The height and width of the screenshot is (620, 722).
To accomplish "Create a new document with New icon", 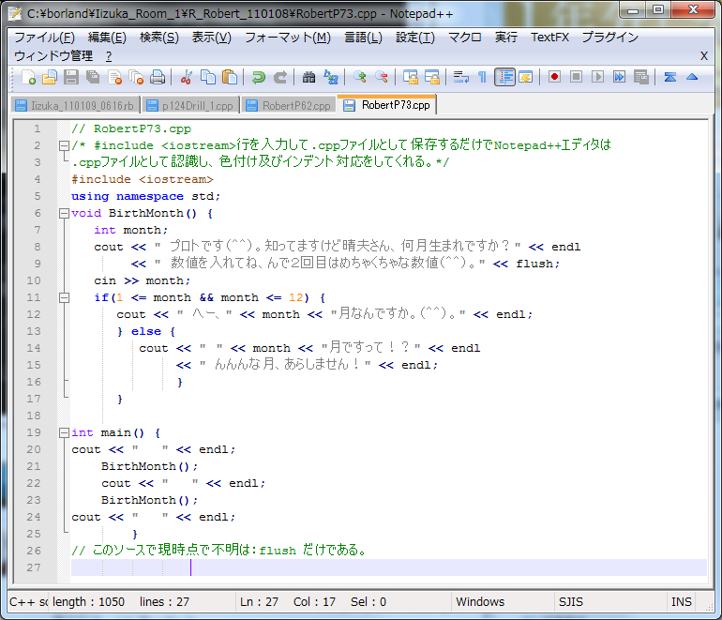I will coord(28,77).
